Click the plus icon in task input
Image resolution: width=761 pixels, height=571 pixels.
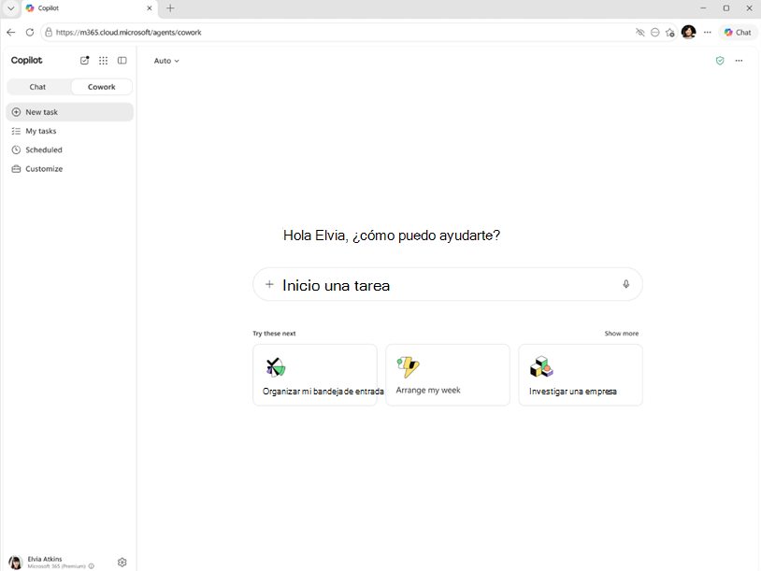point(269,284)
